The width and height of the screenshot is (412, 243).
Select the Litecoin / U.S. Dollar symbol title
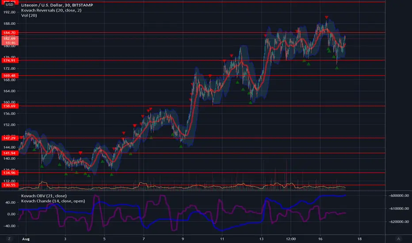click(57, 5)
